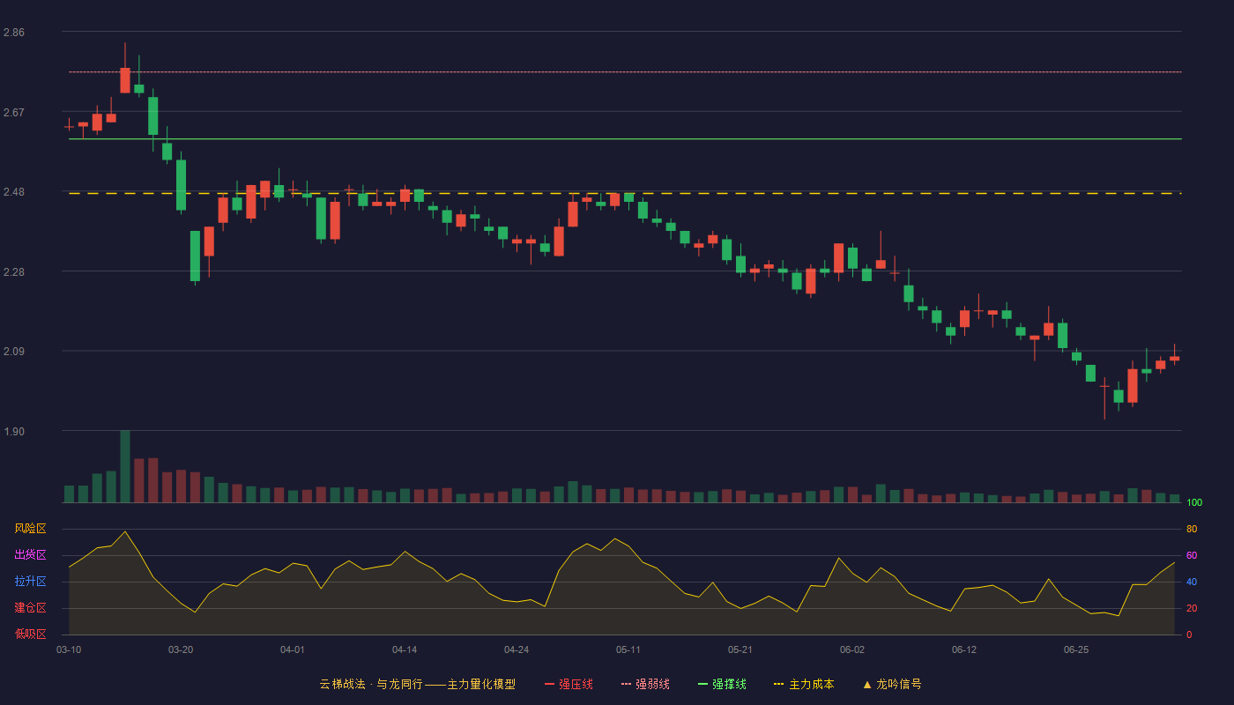Toggle the 强弱线 legend item

point(645,684)
